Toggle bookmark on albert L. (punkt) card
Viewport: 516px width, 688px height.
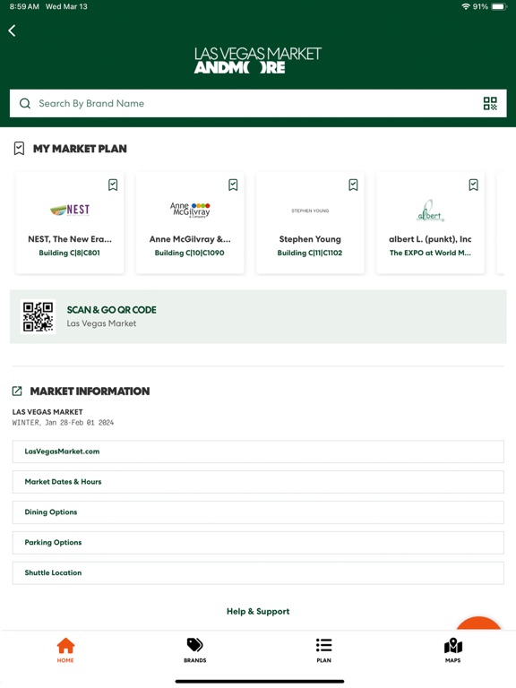[x=473, y=185]
